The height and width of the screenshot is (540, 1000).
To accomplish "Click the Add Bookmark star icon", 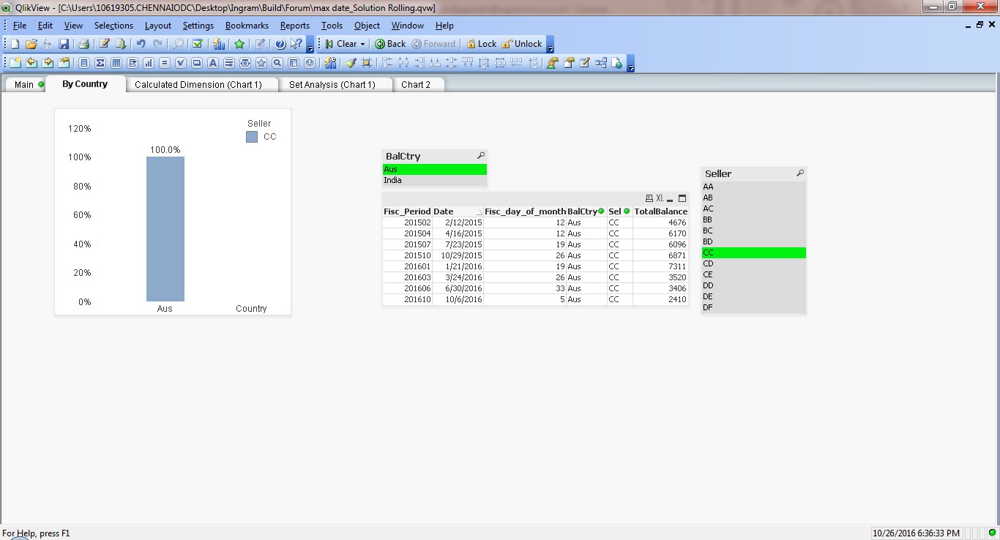I will click(239, 44).
